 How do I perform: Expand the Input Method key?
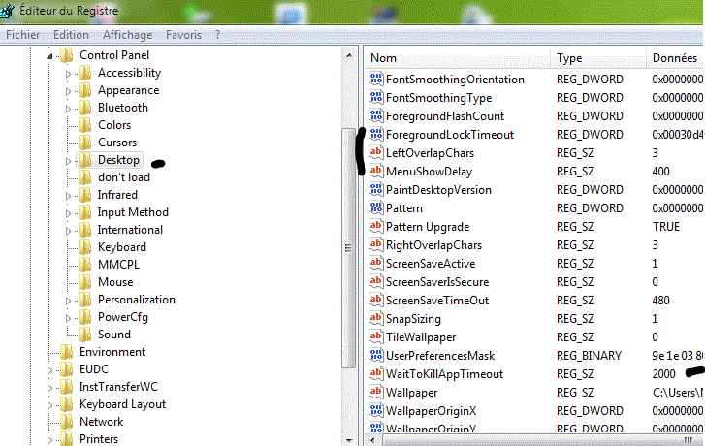pyautogui.click(x=68, y=213)
